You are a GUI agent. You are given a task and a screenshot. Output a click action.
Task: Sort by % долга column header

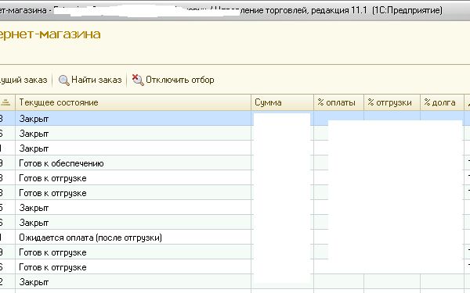pyautogui.click(x=442, y=102)
